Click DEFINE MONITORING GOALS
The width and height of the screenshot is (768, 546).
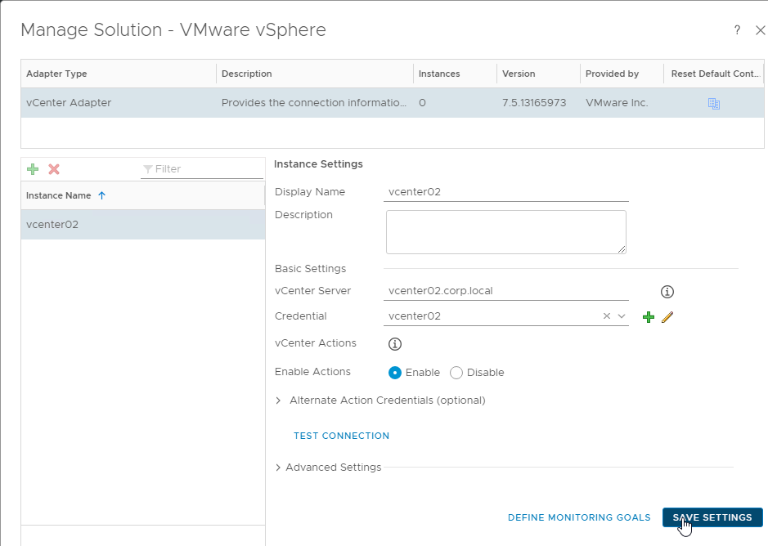point(579,517)
